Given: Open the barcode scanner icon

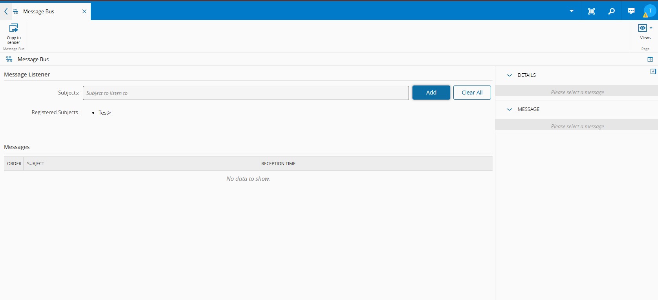Looking at the screenshot, I should [x=591, y=11].
